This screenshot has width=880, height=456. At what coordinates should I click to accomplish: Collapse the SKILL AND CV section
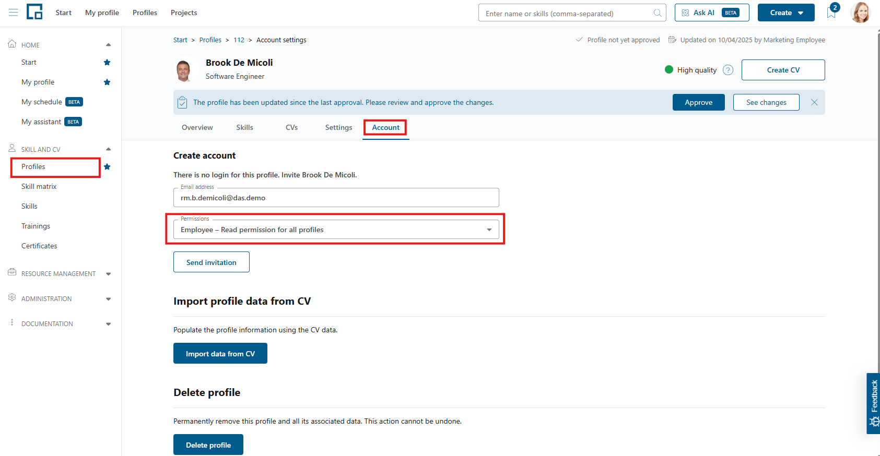pyautogui.click(x=108, y=149)
